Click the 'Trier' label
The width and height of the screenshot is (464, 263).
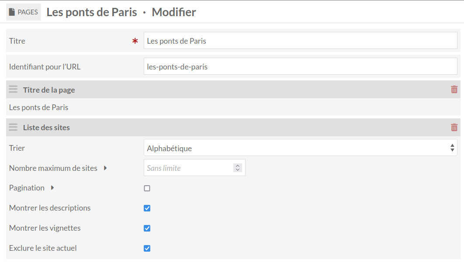17,148
